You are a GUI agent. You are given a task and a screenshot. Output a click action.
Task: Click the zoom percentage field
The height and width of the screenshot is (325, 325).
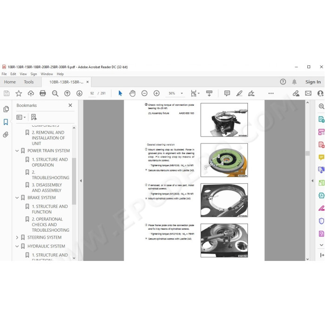tap(172, 93)
